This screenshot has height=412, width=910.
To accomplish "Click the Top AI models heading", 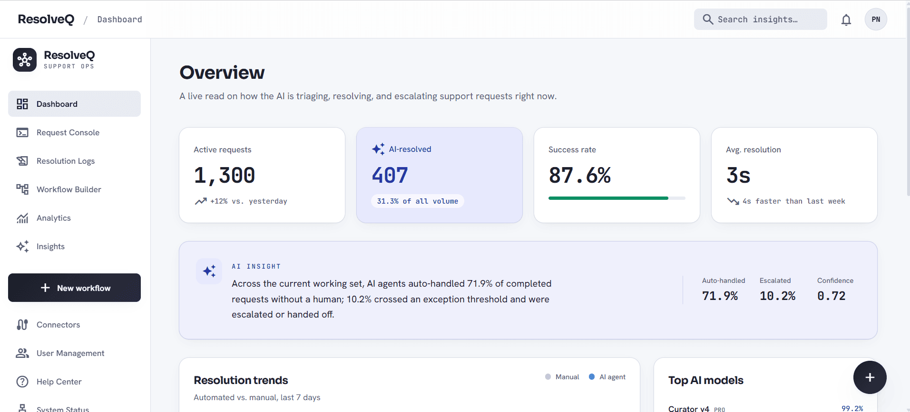I will click(705, 380).
